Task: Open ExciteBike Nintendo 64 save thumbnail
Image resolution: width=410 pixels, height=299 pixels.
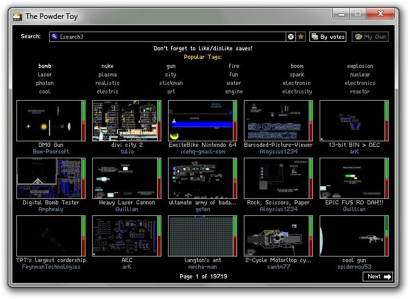Action: 201,121
